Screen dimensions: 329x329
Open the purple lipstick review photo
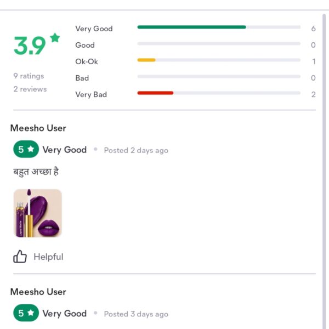pos(38,213)
